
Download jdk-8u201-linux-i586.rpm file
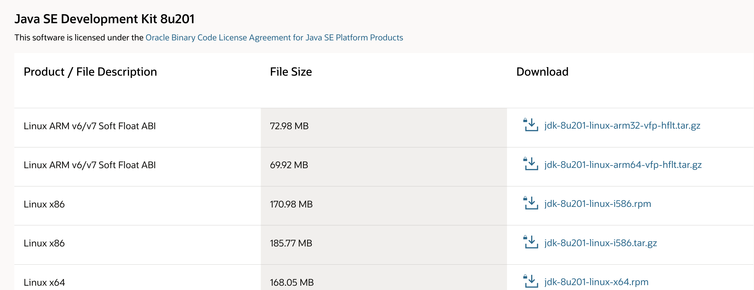tap(597, 203)
